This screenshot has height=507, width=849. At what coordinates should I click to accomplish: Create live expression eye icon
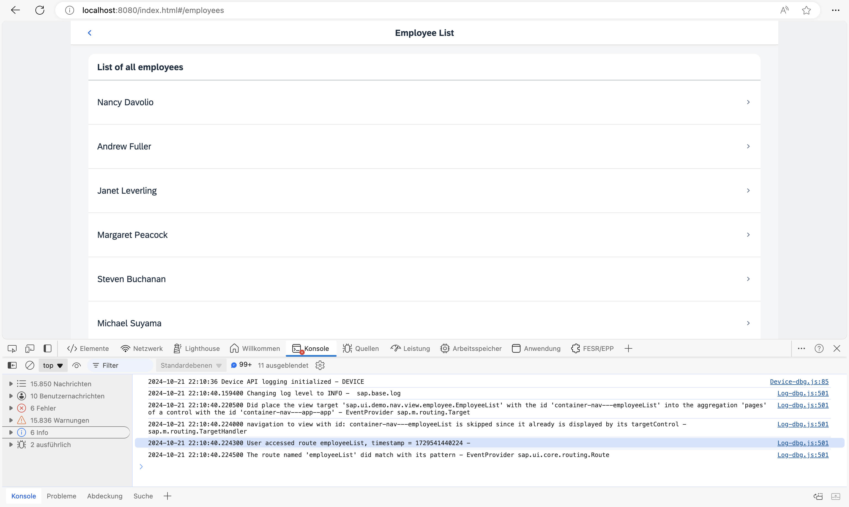pyautogui.click(x=77, y=365)
